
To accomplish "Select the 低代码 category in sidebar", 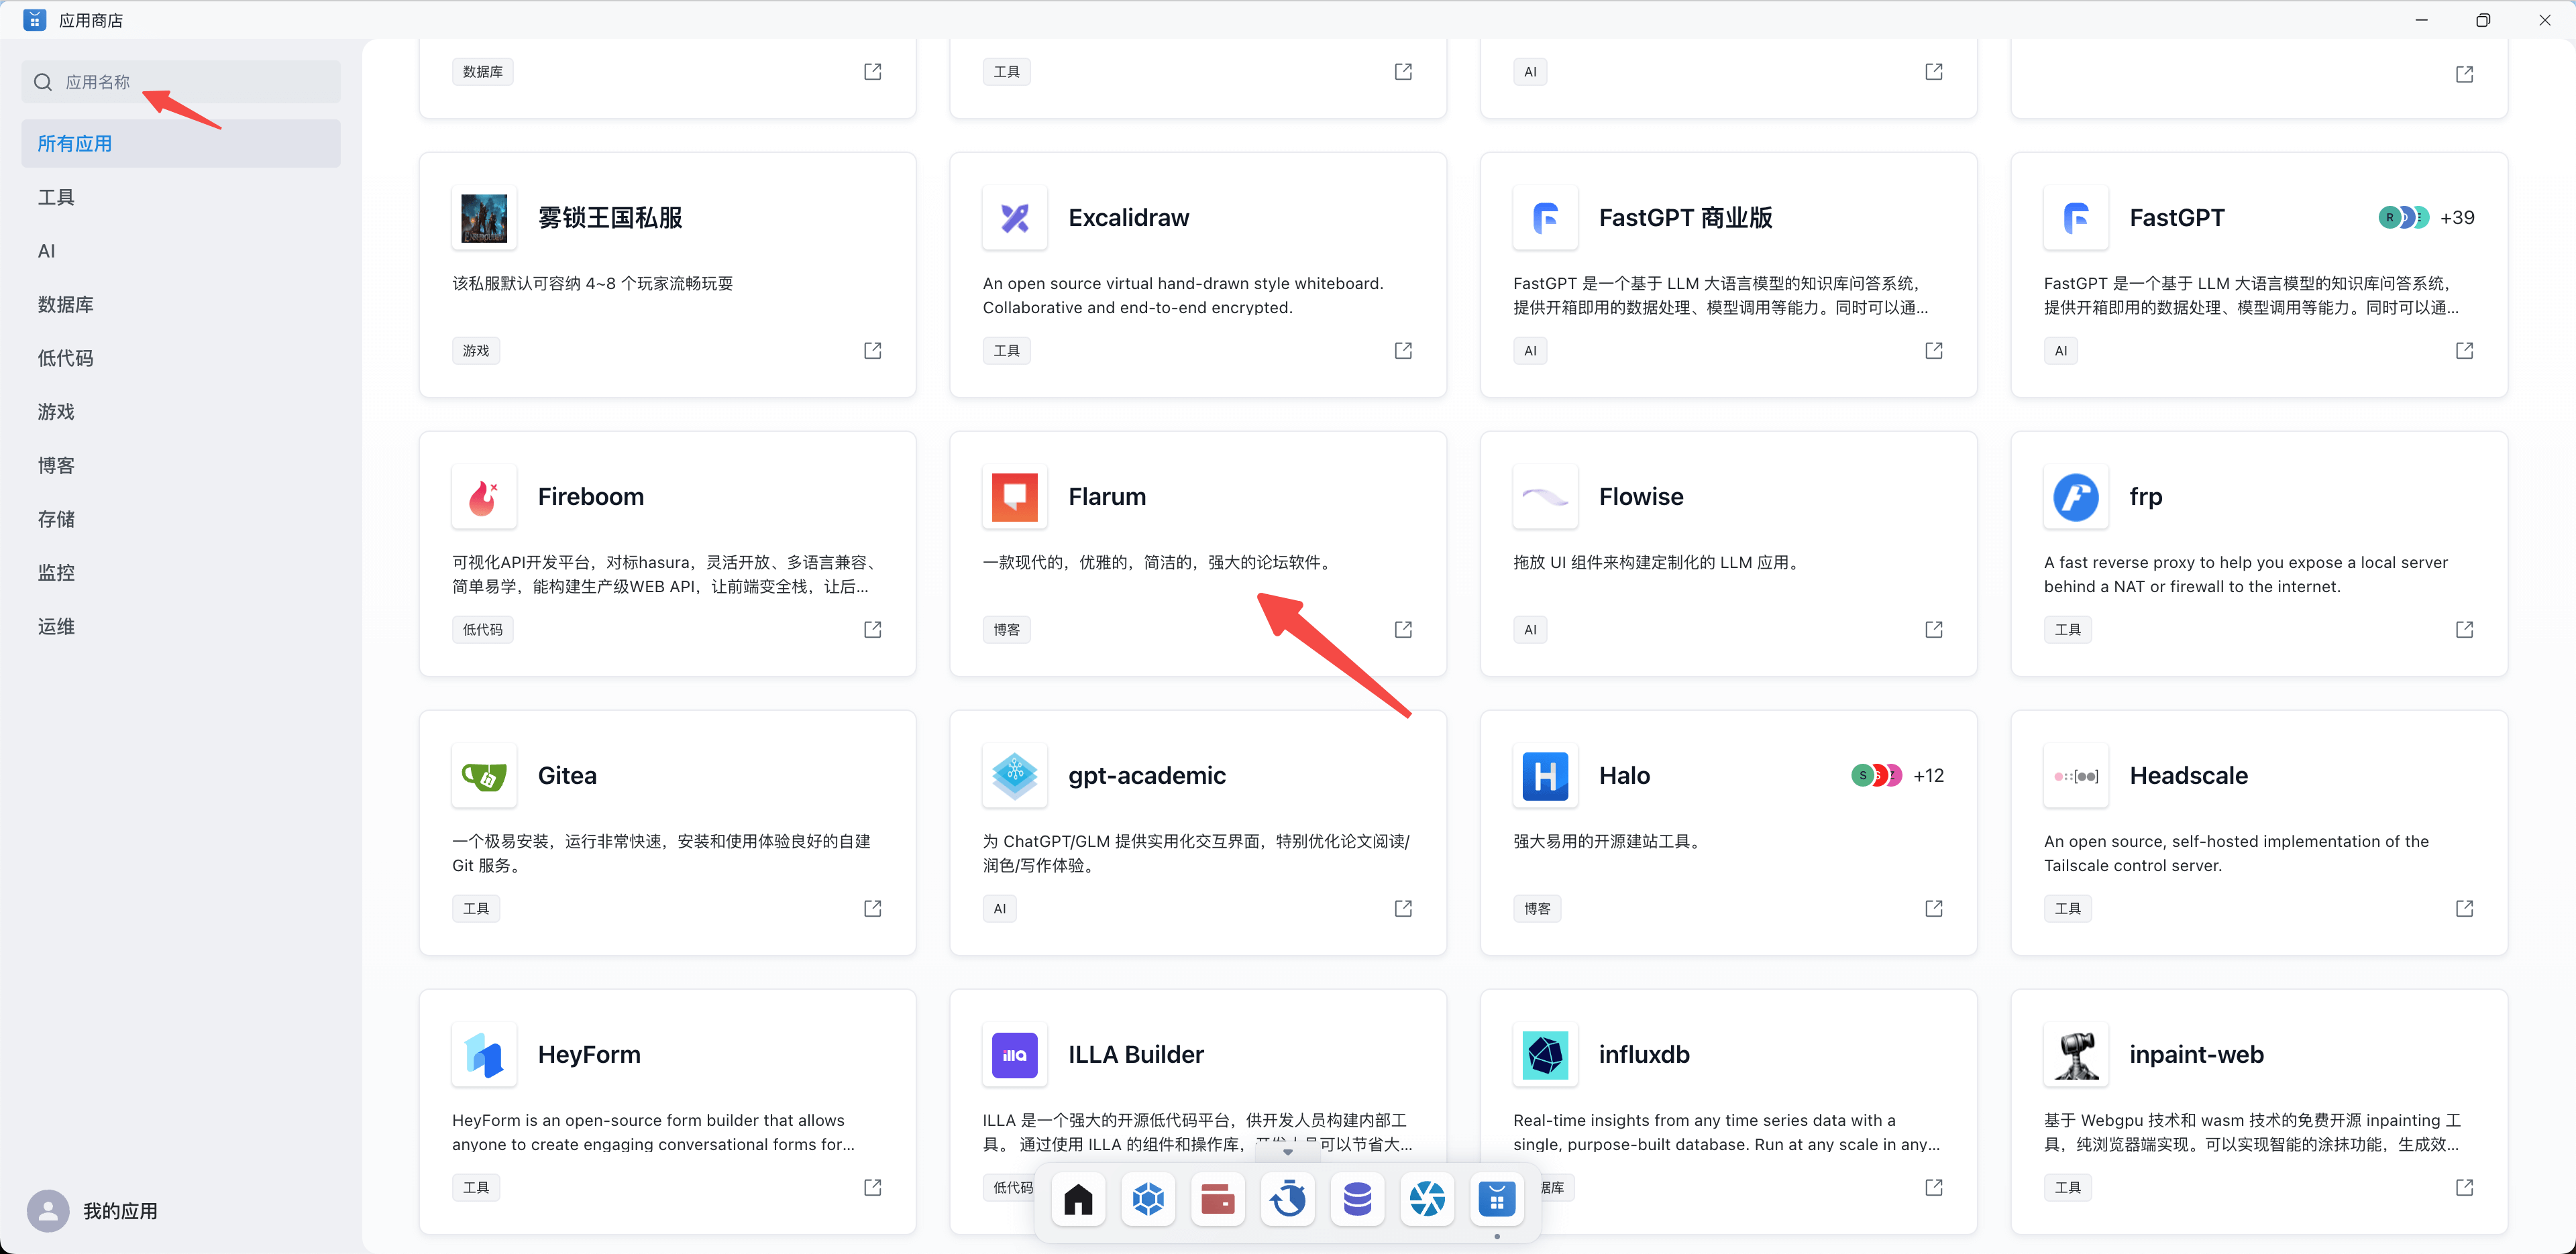I will [x=181, y=358].
